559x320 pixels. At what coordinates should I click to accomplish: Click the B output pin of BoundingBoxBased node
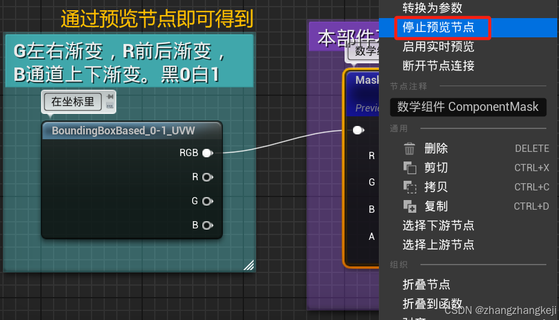pos(207,225)
